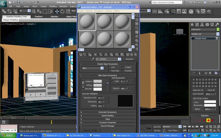This screenshot has height=138, width=221.
Task: Open Material Editor Navigation menu
Action: click(x=99, y=11)
